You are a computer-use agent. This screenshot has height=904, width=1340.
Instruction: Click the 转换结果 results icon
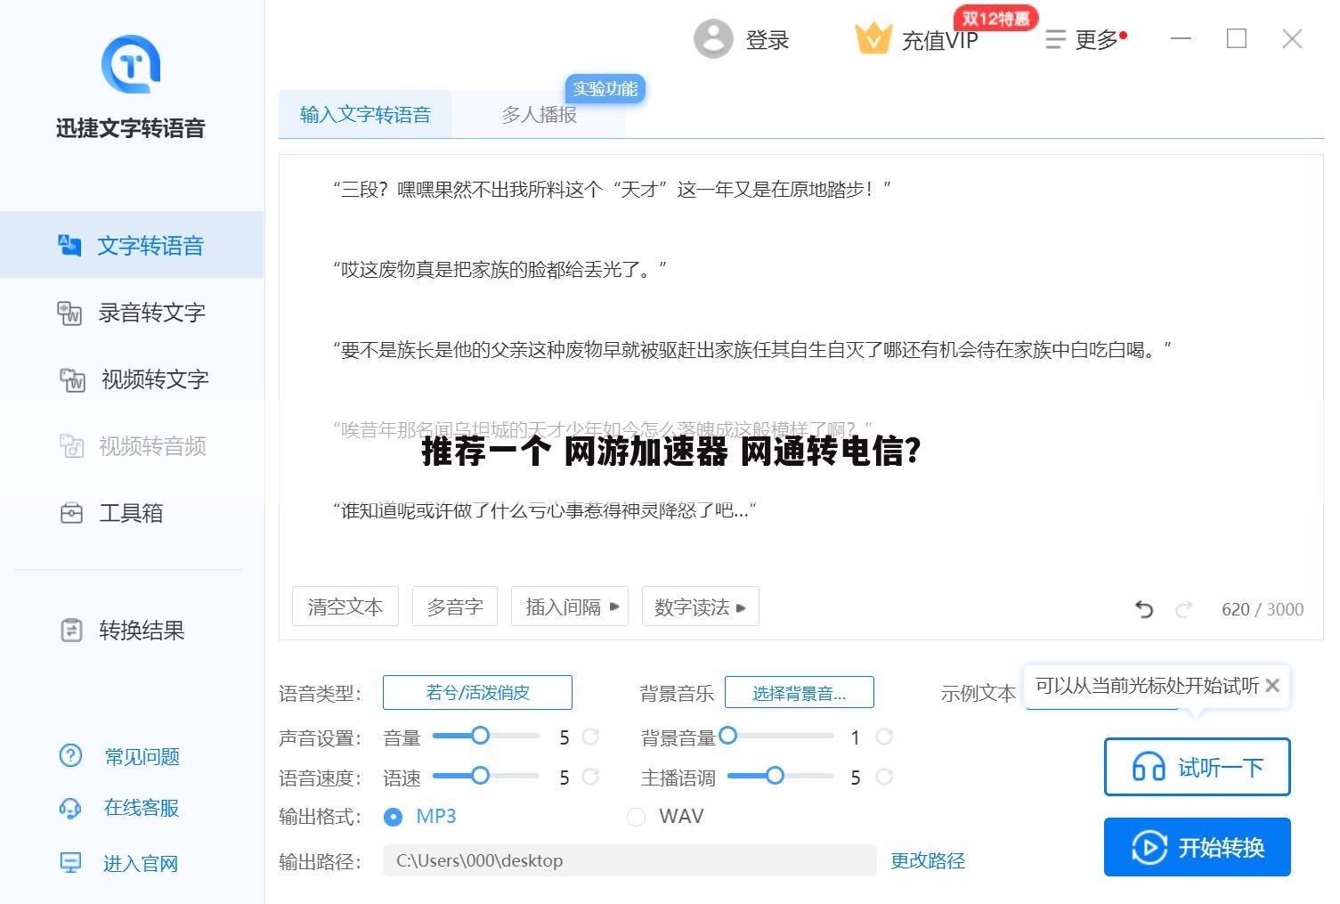tap(71, 631)
